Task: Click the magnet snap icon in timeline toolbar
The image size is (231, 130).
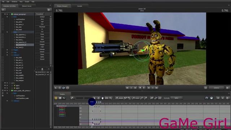Action: [x=207, y=98]
